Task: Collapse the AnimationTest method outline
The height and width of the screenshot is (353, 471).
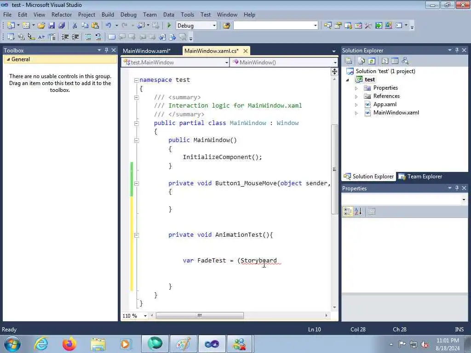Action: point(136,235)
